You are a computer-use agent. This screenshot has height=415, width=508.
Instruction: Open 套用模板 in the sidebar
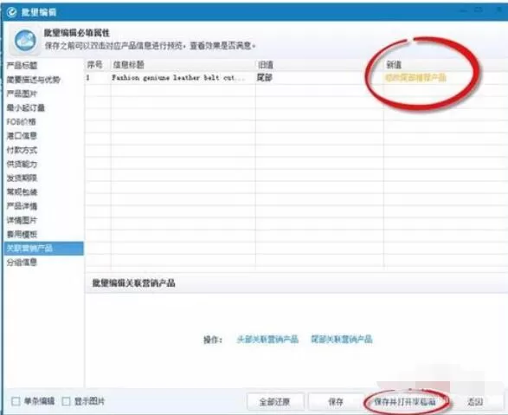(x=22, y=235)
